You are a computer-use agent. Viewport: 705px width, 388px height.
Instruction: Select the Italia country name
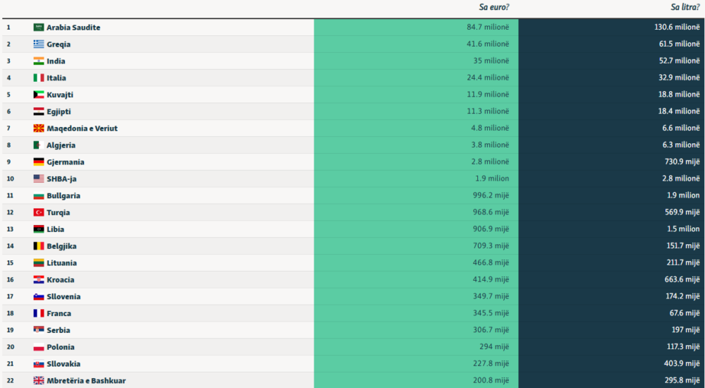[56, 78]
